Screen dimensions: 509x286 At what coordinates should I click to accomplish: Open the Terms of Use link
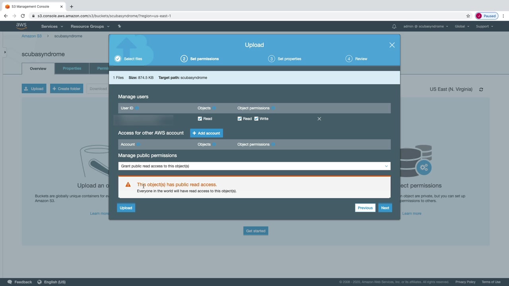click(491, 282)
